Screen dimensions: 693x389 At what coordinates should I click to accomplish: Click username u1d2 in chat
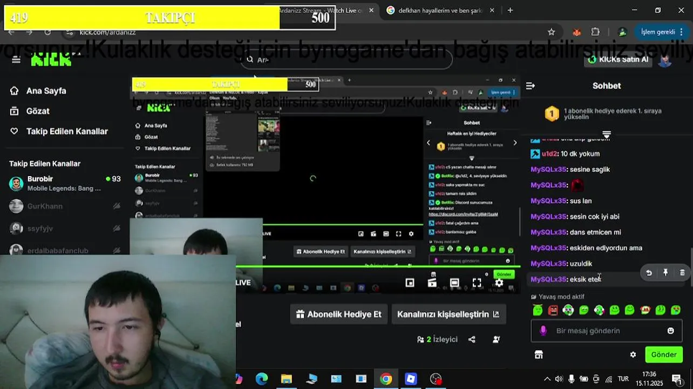[549, 154]
